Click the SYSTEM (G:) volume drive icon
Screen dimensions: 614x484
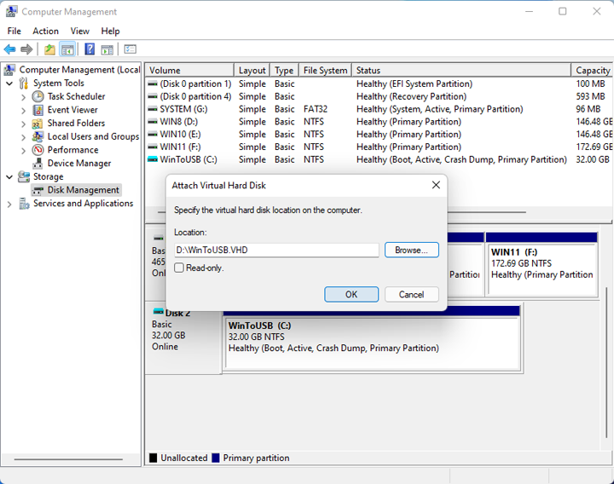tap(153, 109)
